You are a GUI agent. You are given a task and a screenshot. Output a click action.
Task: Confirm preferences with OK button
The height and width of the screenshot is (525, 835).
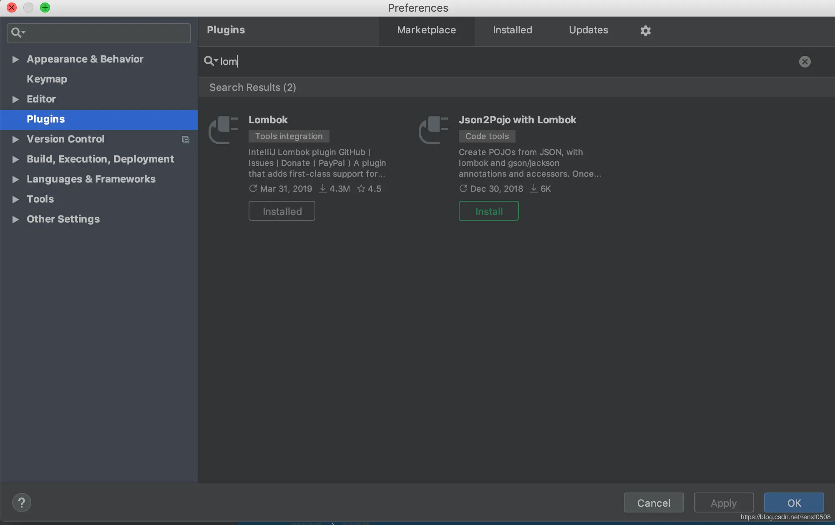point(794,503)
